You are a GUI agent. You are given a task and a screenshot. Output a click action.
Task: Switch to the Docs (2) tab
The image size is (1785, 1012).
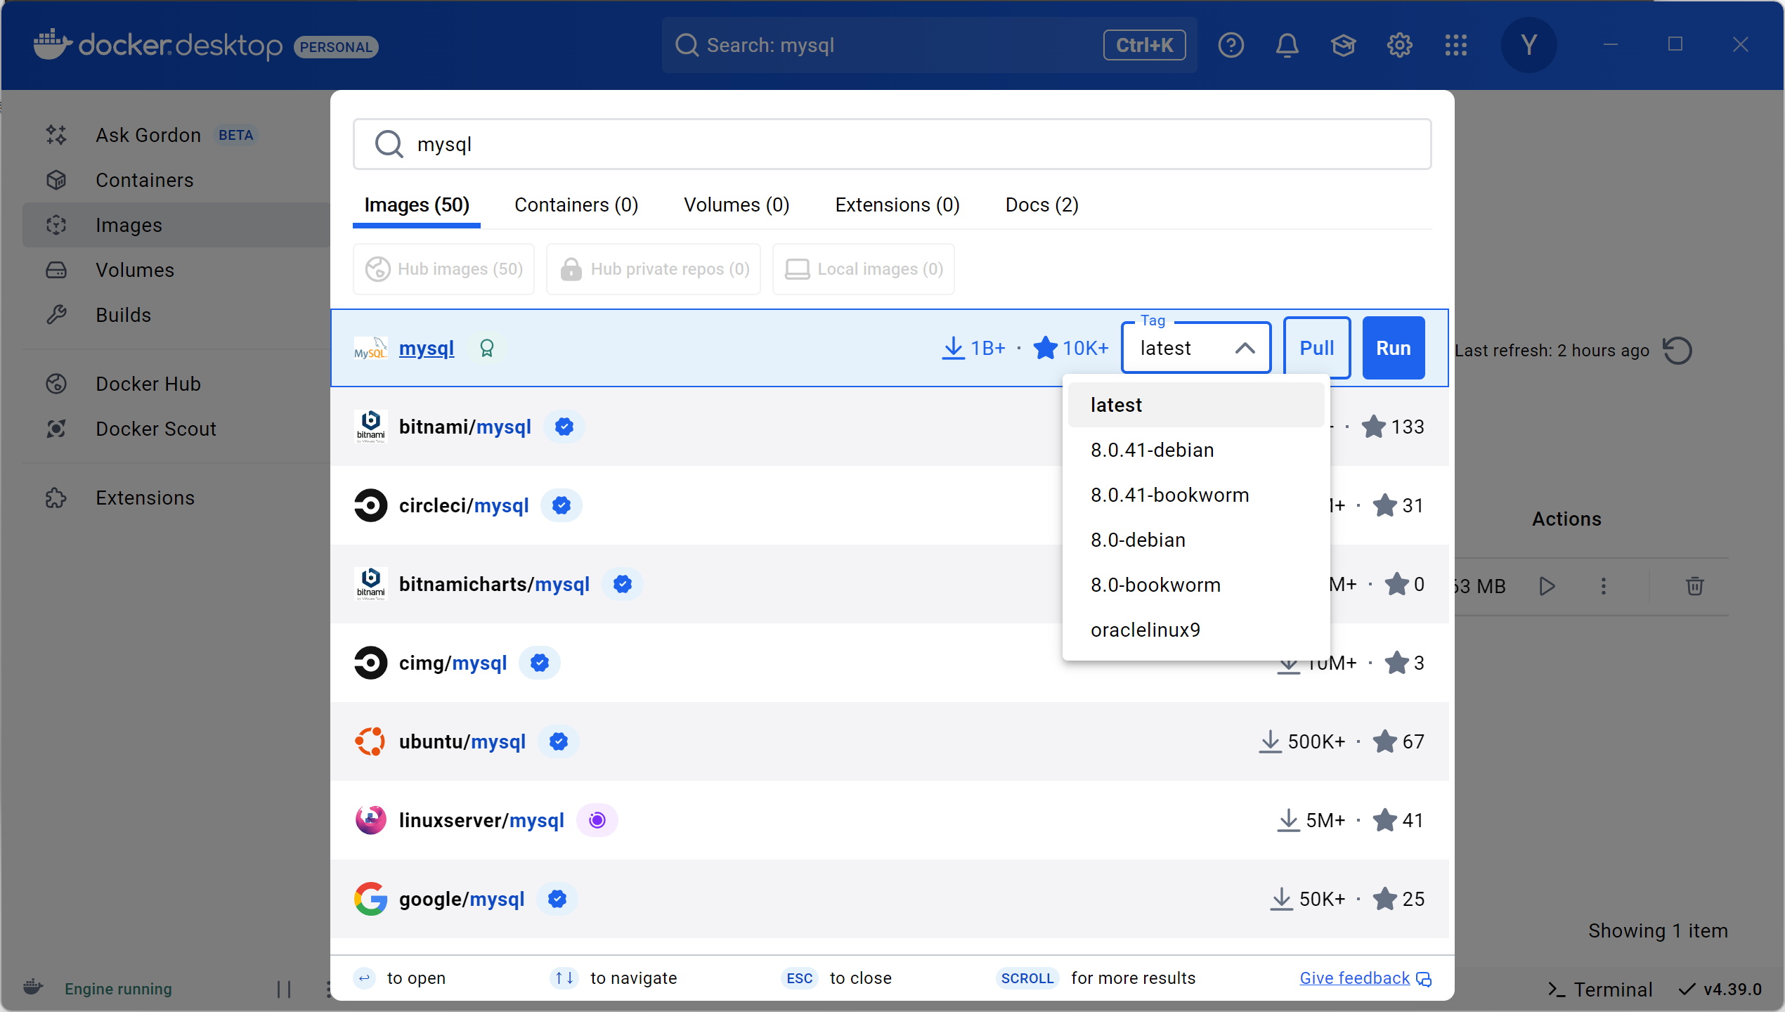pos(1041,205)
